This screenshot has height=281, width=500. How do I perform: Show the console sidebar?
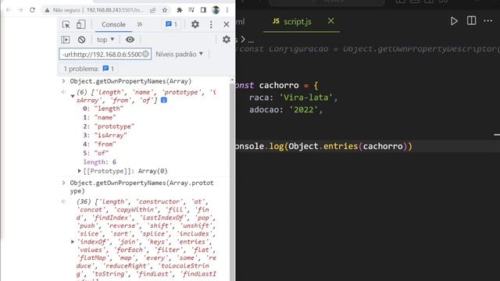[66, 40]
